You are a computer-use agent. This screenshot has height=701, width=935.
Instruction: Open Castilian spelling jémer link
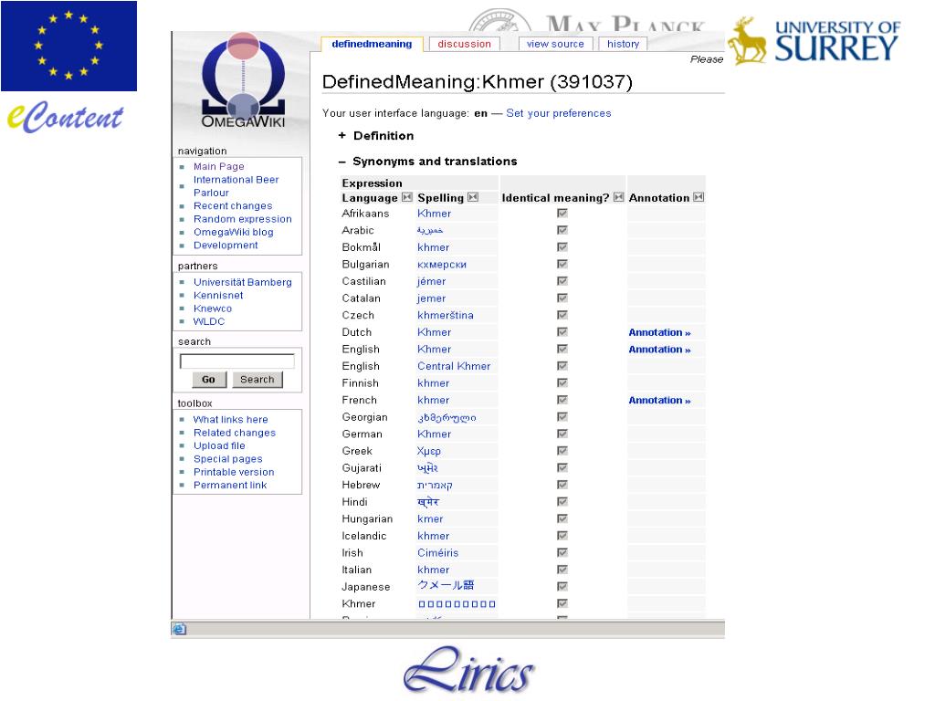[x=431, y=281]
